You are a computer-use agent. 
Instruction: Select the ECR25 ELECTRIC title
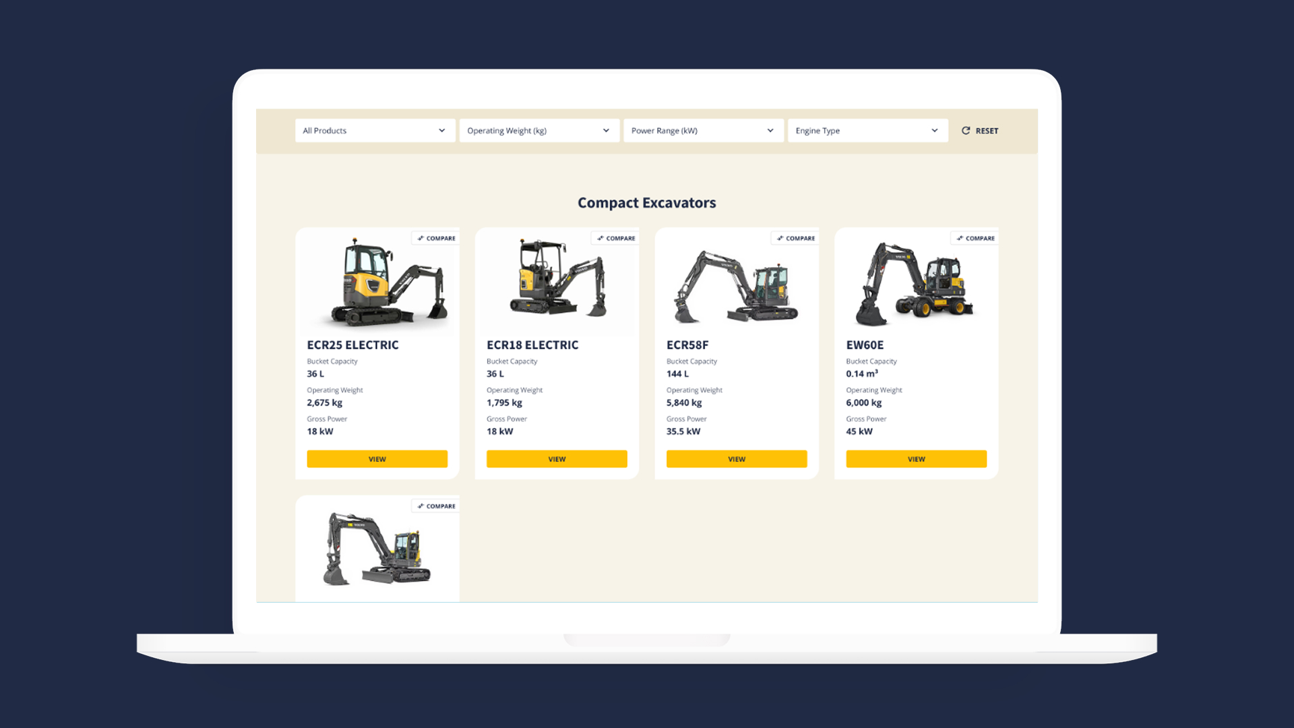point(352,345)
